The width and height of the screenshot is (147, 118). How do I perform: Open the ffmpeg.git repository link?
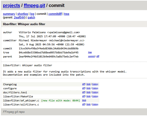[x=34, y=5]
